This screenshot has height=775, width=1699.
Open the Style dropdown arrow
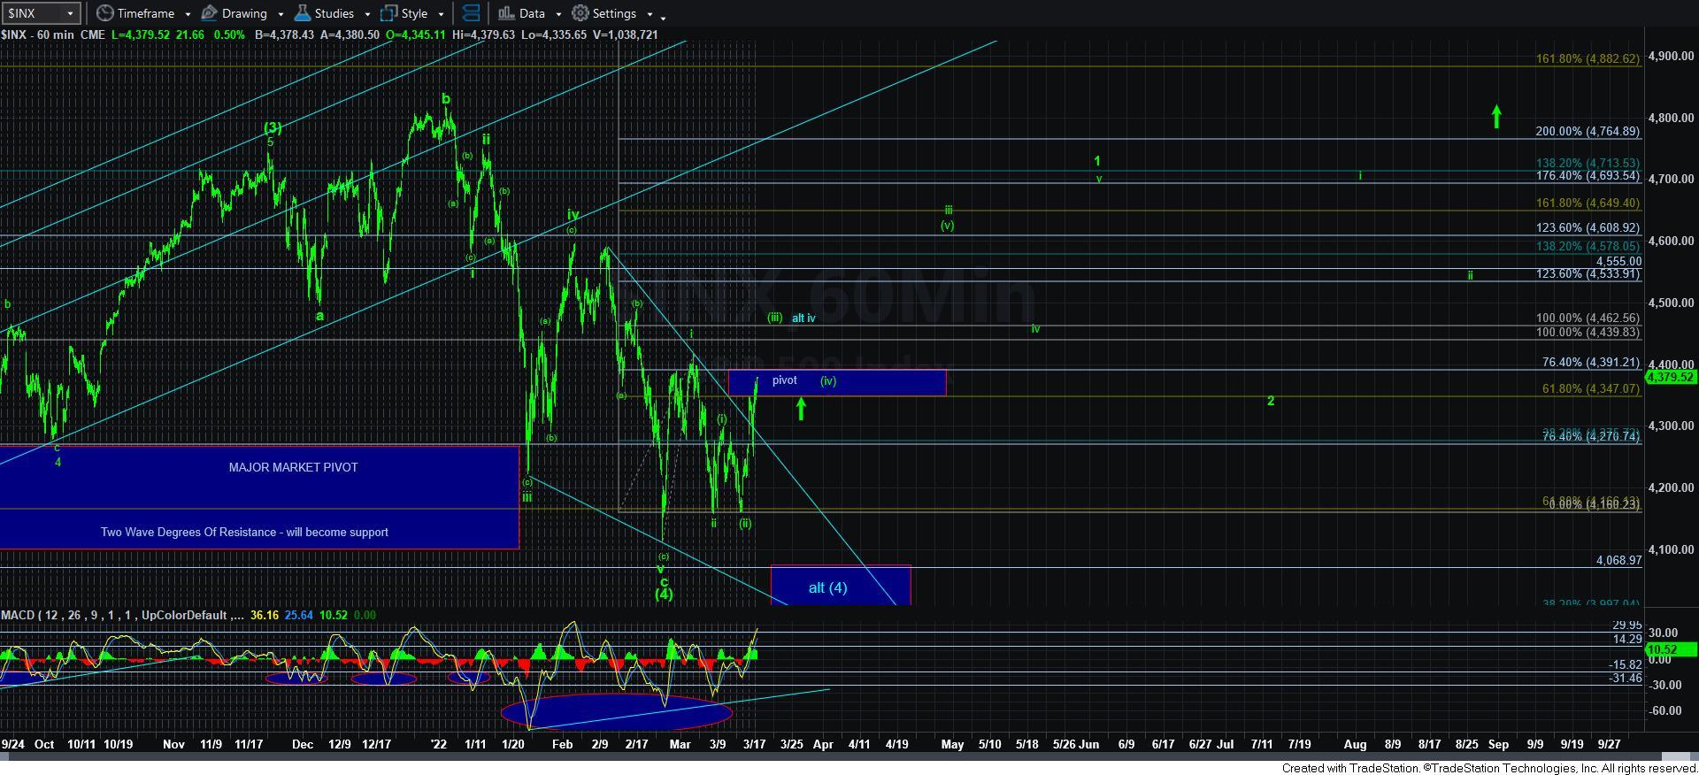[x=441, y=14]
